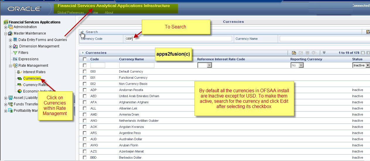The height and width of the screenshot is (161, 370).
Task: Open the pagination options dropdown arrow
Action: (324, 53)
